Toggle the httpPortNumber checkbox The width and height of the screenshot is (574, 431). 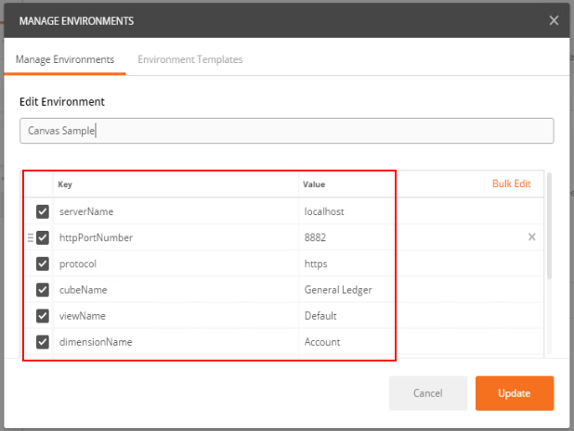[43, 237]
